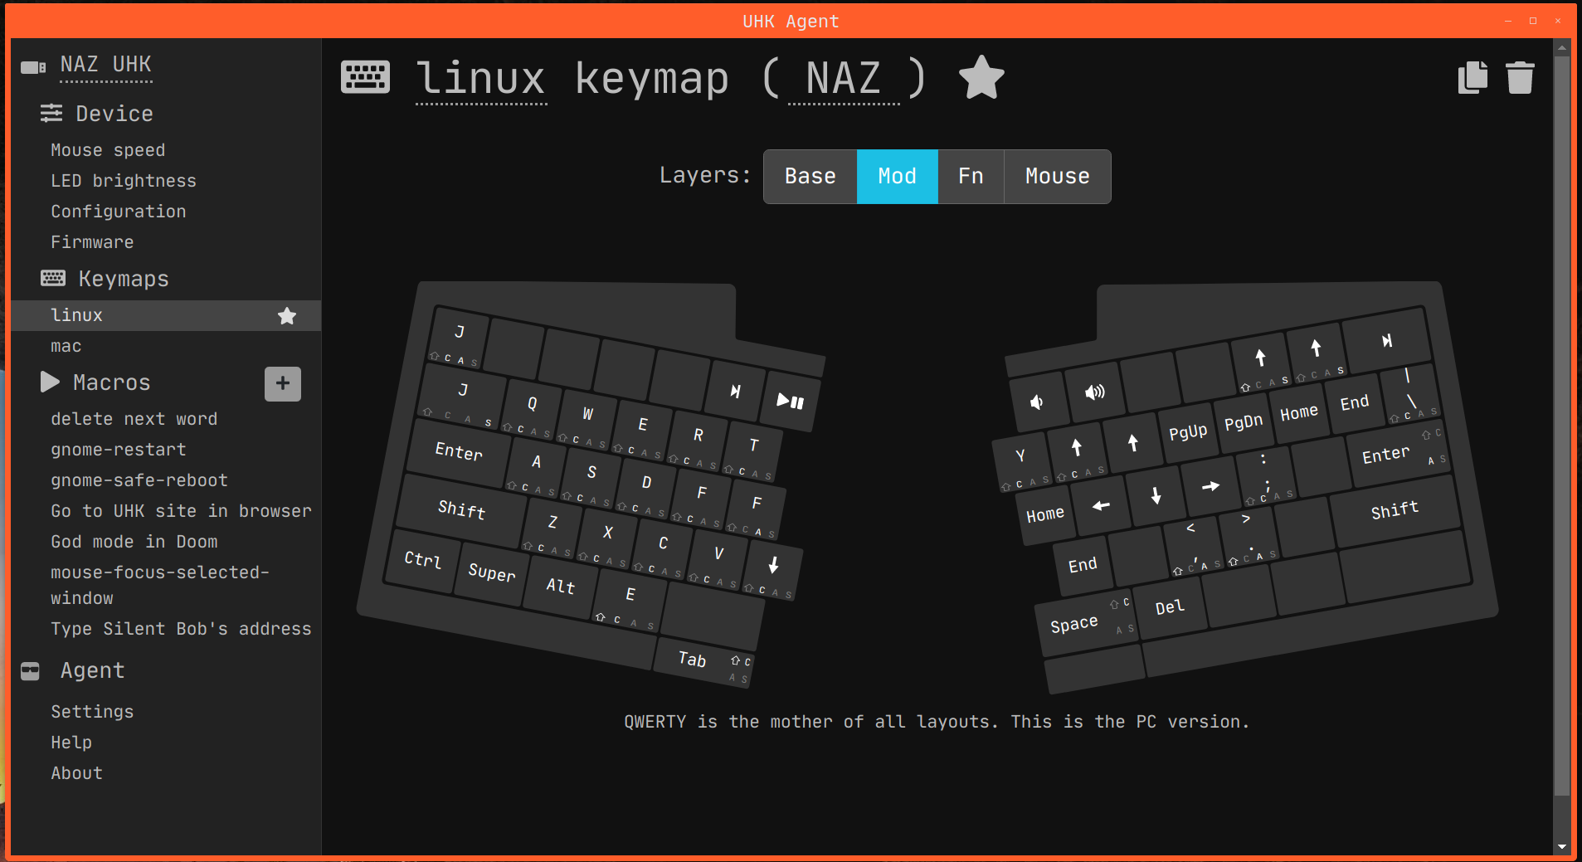Click the play/pause media key
The width and height of the screenshot is (1582, 862).
point(790,401)
